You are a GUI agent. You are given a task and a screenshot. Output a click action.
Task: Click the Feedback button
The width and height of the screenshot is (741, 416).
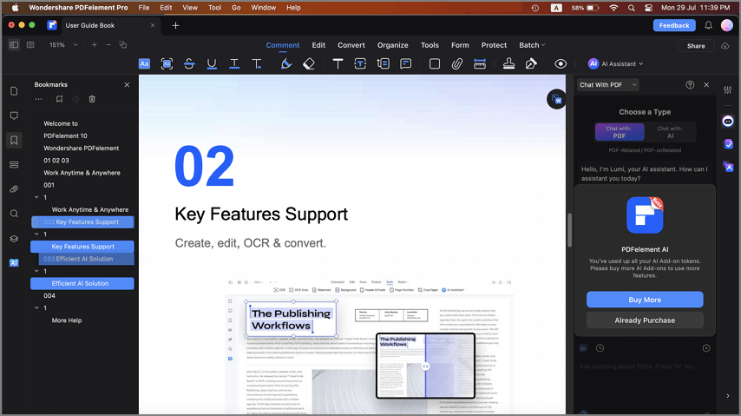pyautogui.click(x=674, y=25)
